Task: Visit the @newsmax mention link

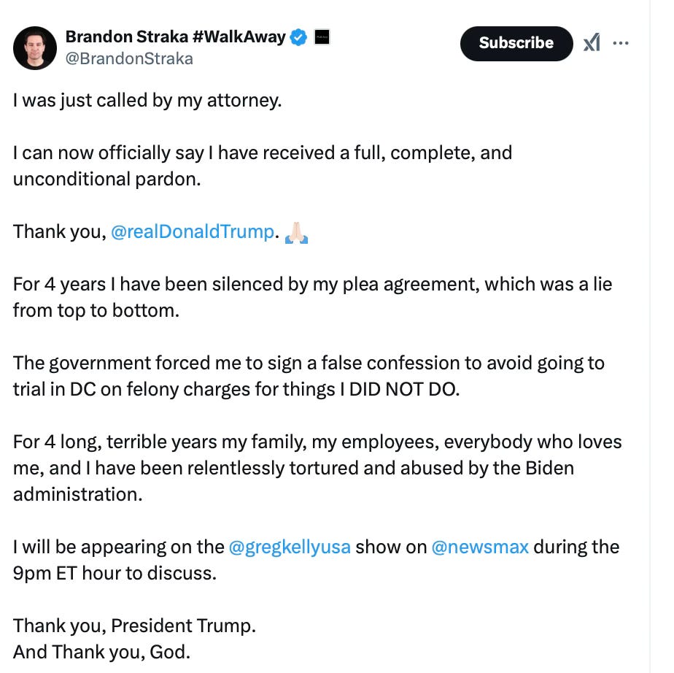Action: coord(480,547)
